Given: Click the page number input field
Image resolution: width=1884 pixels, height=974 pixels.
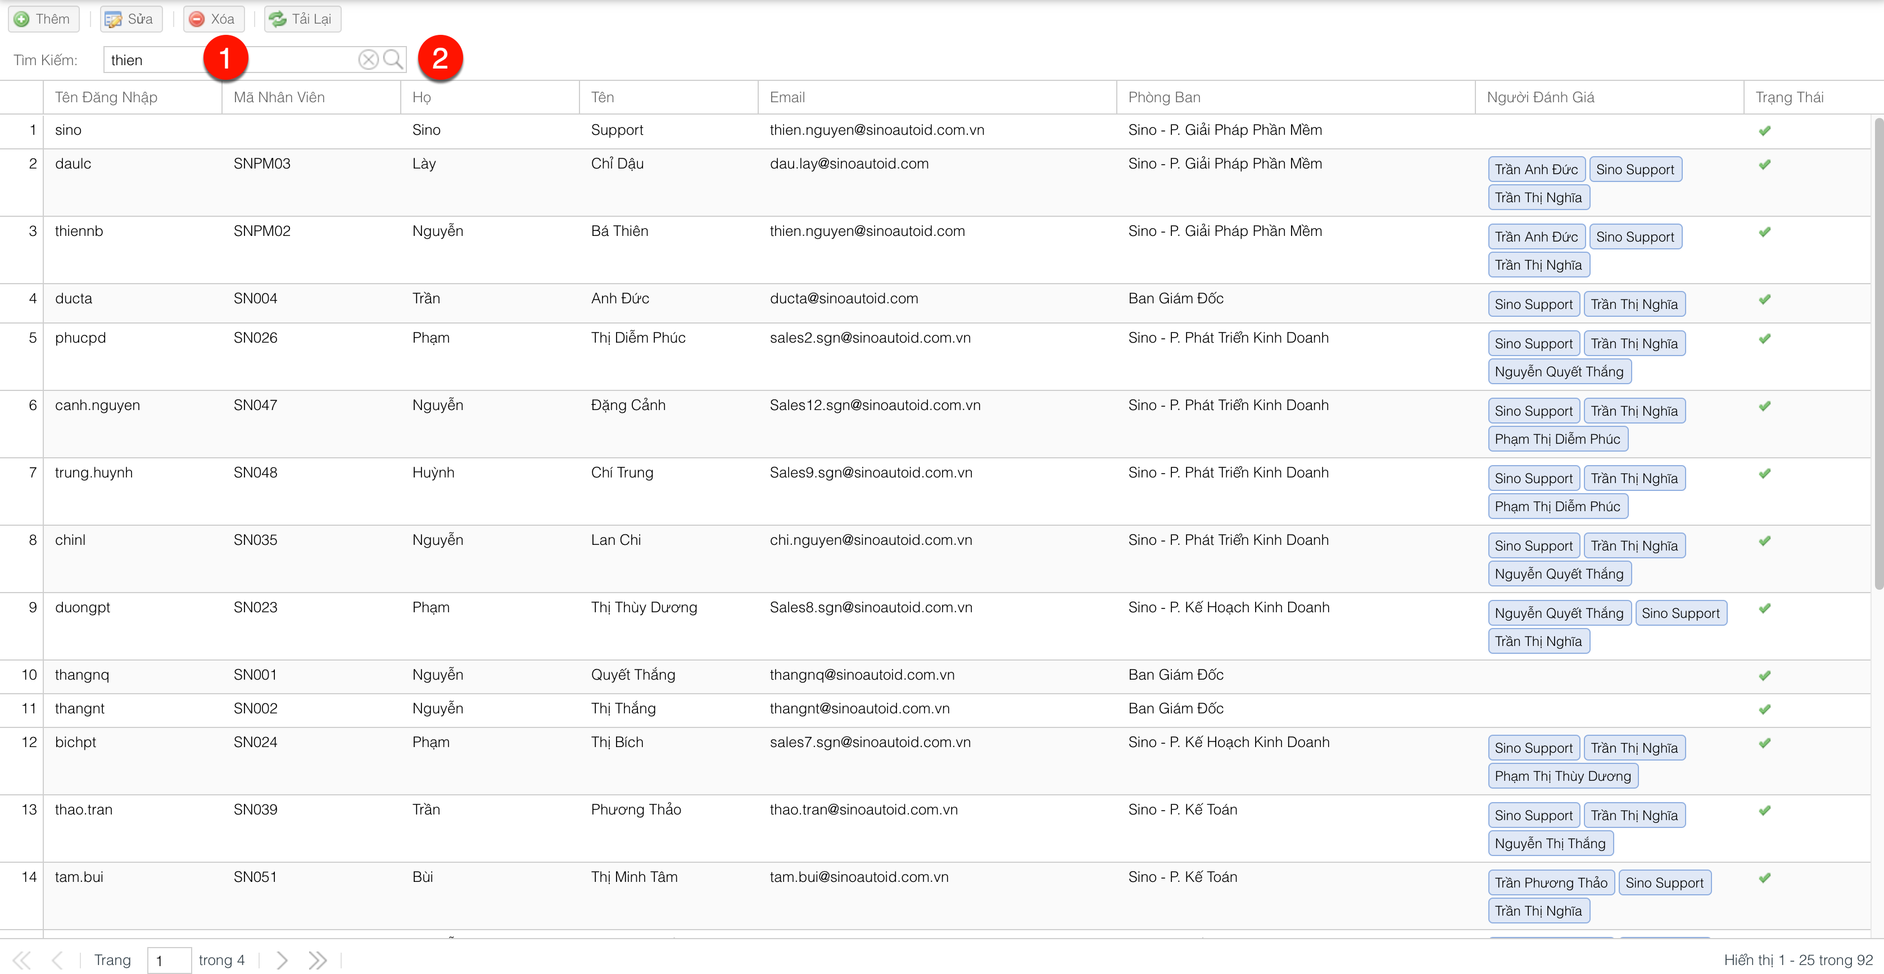Looking at the screenshot, I should [x=169, y=960].
